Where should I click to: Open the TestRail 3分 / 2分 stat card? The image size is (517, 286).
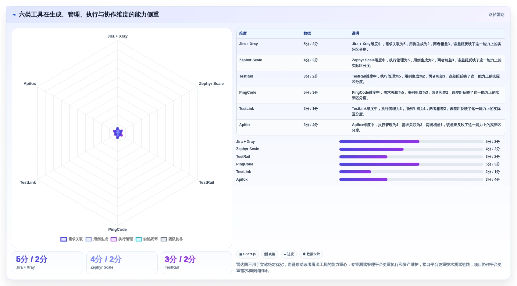click(196, 262)
